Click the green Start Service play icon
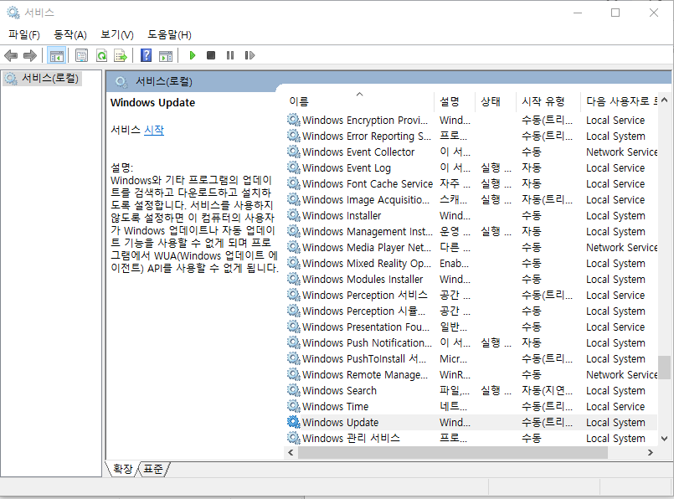Image resolution: width=674 pixels, height=499 pixels. [x=193, y=55]
